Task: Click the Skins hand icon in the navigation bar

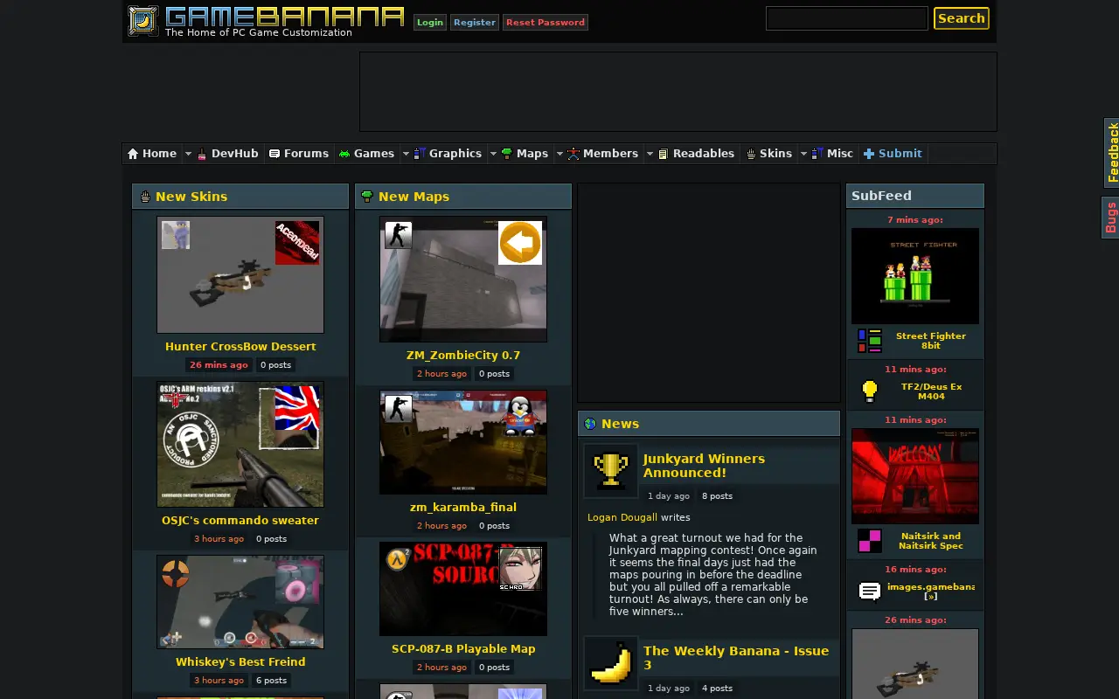Action: coord(750,154)
